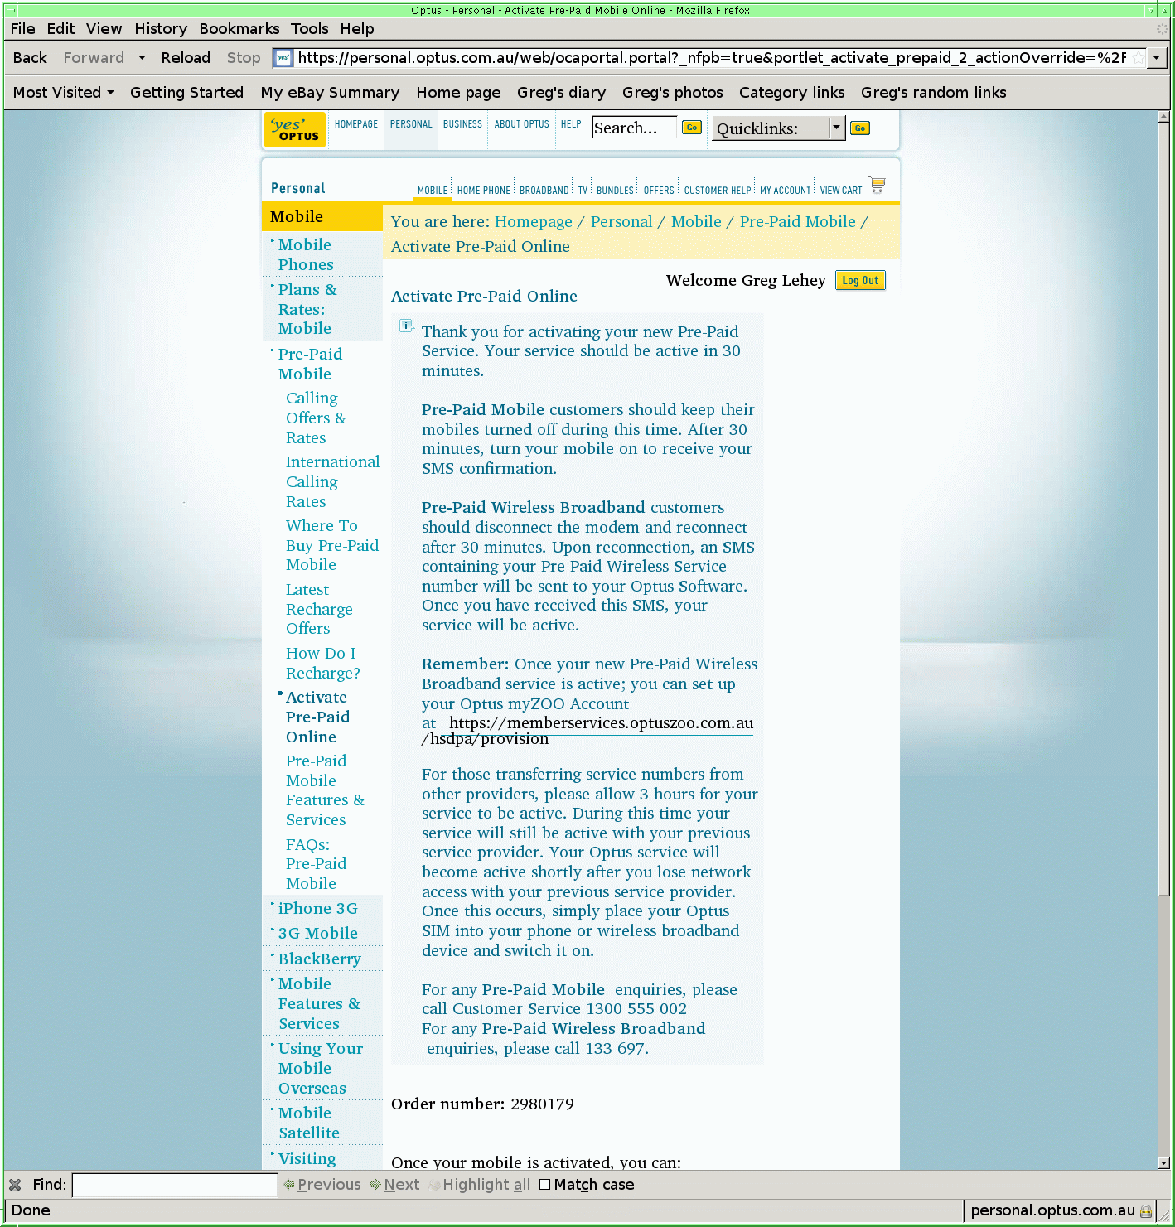Click the vertical scrollbar down arrow
The image size is (1175, 1227).
coord(1163,1162)
